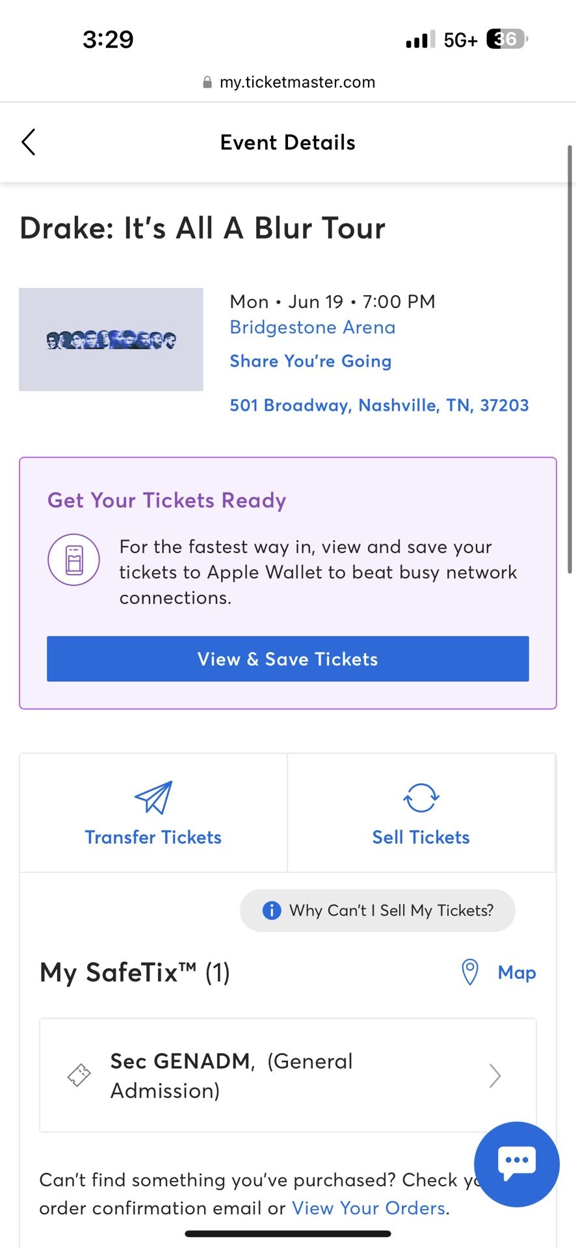This screenshot has width=576, height=1248.
Task: Open View Your Orders link
Action: [x=369, y=1208]
